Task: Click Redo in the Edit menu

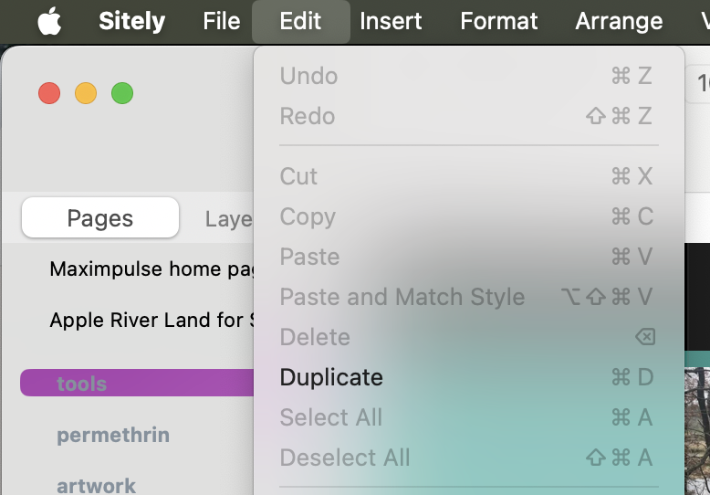Action: click(x=308, y=116)
